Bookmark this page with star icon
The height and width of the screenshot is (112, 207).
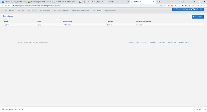coord(164,6)
